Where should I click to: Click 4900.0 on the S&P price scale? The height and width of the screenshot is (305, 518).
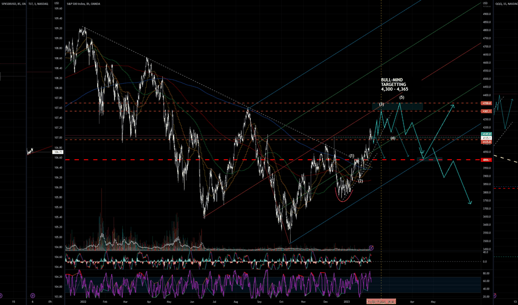(487, 14)
